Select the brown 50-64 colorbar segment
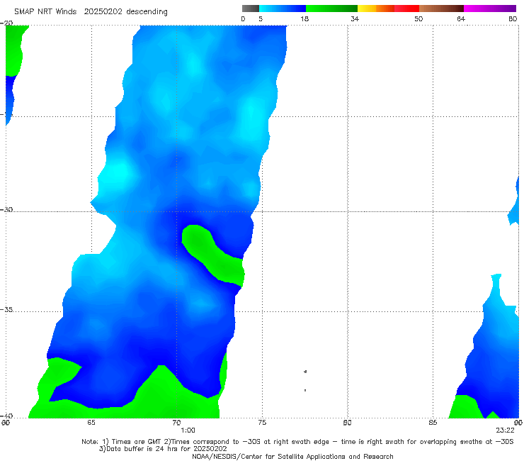 [441, 9]
